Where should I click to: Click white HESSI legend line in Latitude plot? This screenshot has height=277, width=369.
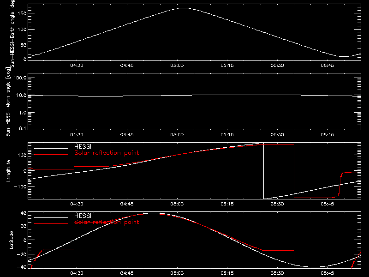(x=51, y=217)
